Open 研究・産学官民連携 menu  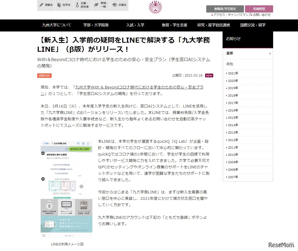point(214,25)
